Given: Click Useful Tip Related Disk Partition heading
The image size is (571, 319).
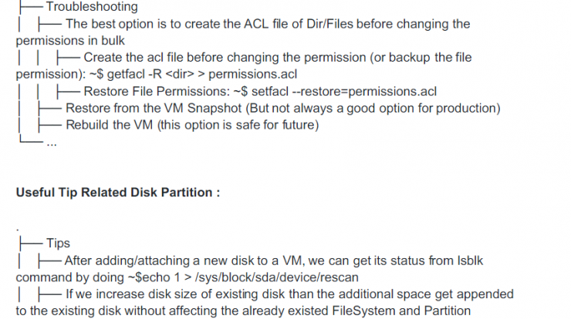Looking at the screenshot, I should (x=118, y=193).
